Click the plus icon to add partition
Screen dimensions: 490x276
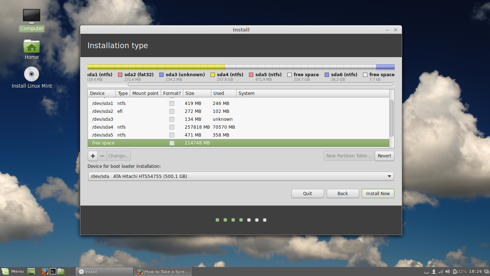coord(93,156)
